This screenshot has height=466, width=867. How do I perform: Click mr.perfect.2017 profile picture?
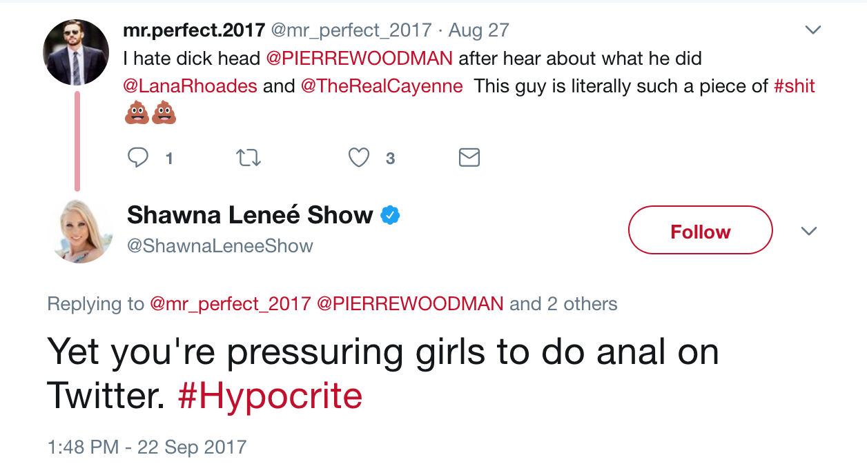76,52
